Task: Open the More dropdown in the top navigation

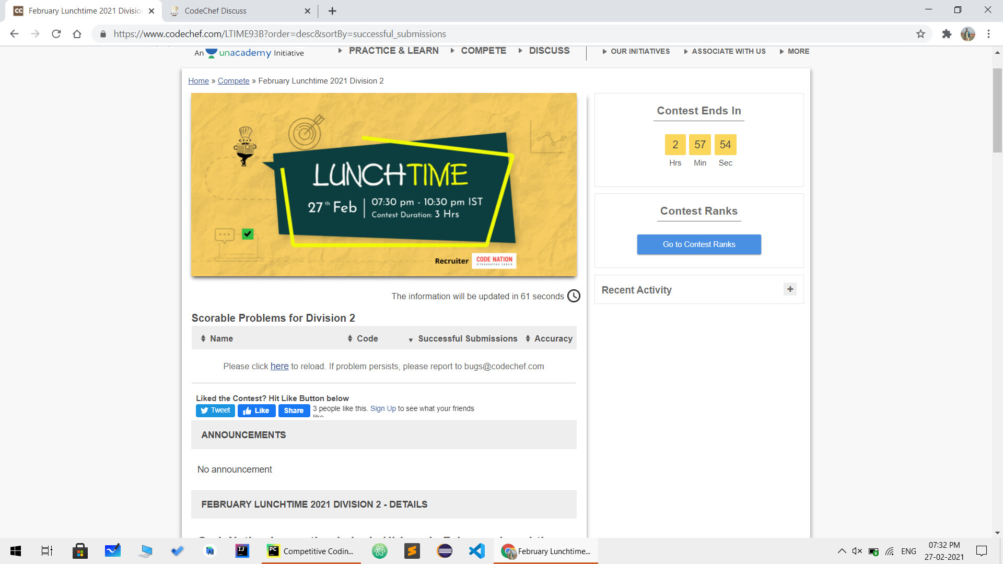Action: [798, 51]
